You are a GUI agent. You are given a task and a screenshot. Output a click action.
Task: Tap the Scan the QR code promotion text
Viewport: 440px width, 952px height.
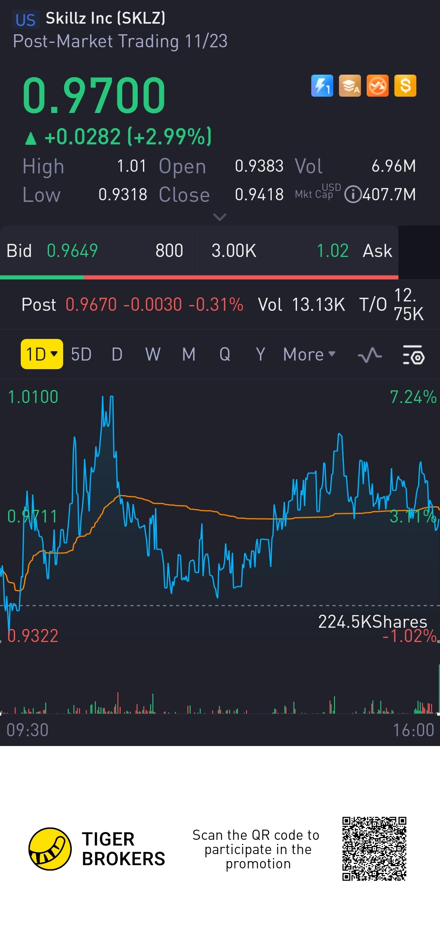[x=256, y=849]
